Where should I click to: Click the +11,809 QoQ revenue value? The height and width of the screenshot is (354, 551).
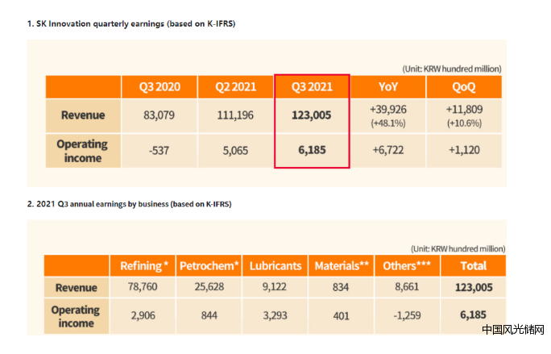464,110
